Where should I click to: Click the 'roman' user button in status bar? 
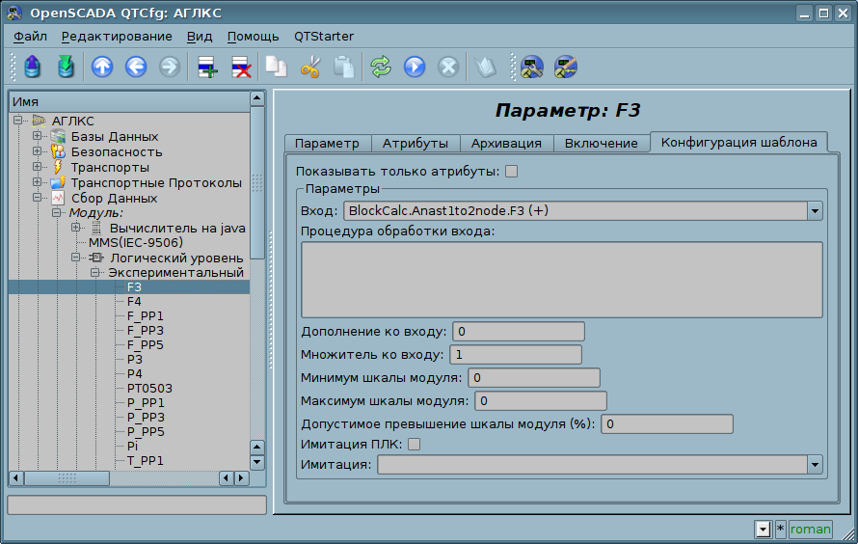coord(811,530)
